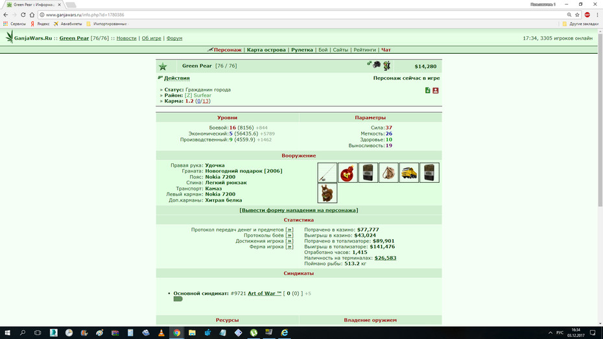The height and width of the screenshot is (339, 603).
Task: Open the light backpack item icon
Action: point(388,172)
